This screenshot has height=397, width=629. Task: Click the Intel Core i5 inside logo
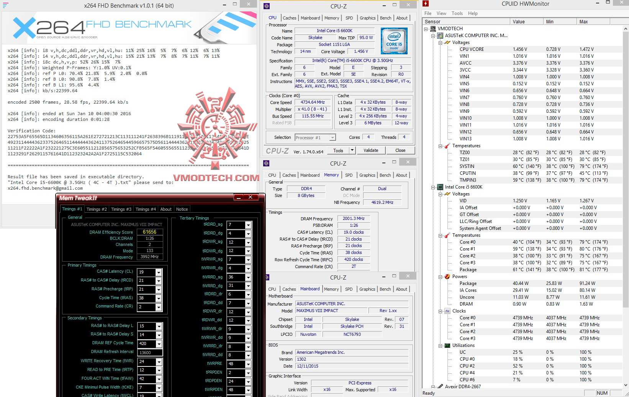394,41
